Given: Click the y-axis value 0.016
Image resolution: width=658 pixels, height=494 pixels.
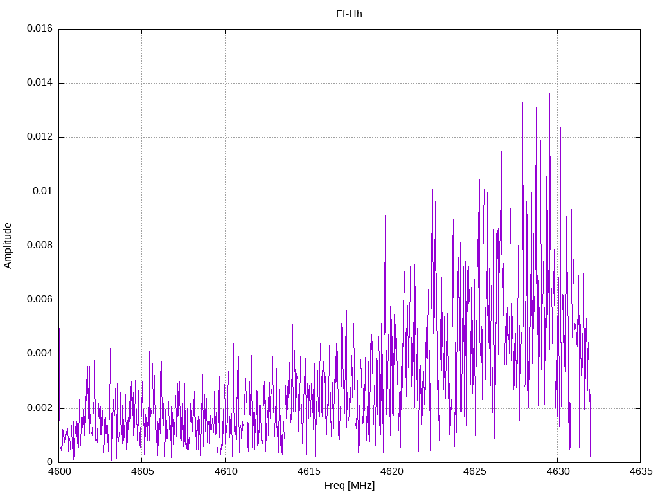Looking at the screenshot, I should point(40,28).
